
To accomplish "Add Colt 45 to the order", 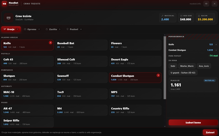I will click(x=28, y=61).
